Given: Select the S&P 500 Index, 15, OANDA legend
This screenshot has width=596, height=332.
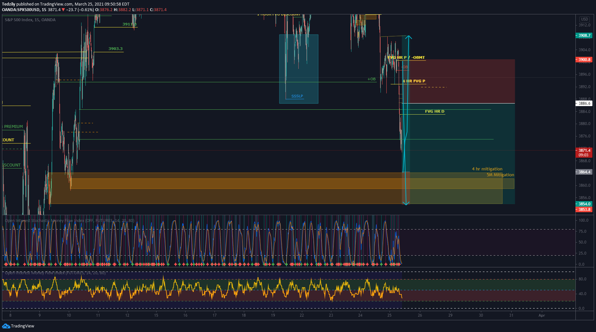Looking at the screenshot, I should tap(30, 20).
